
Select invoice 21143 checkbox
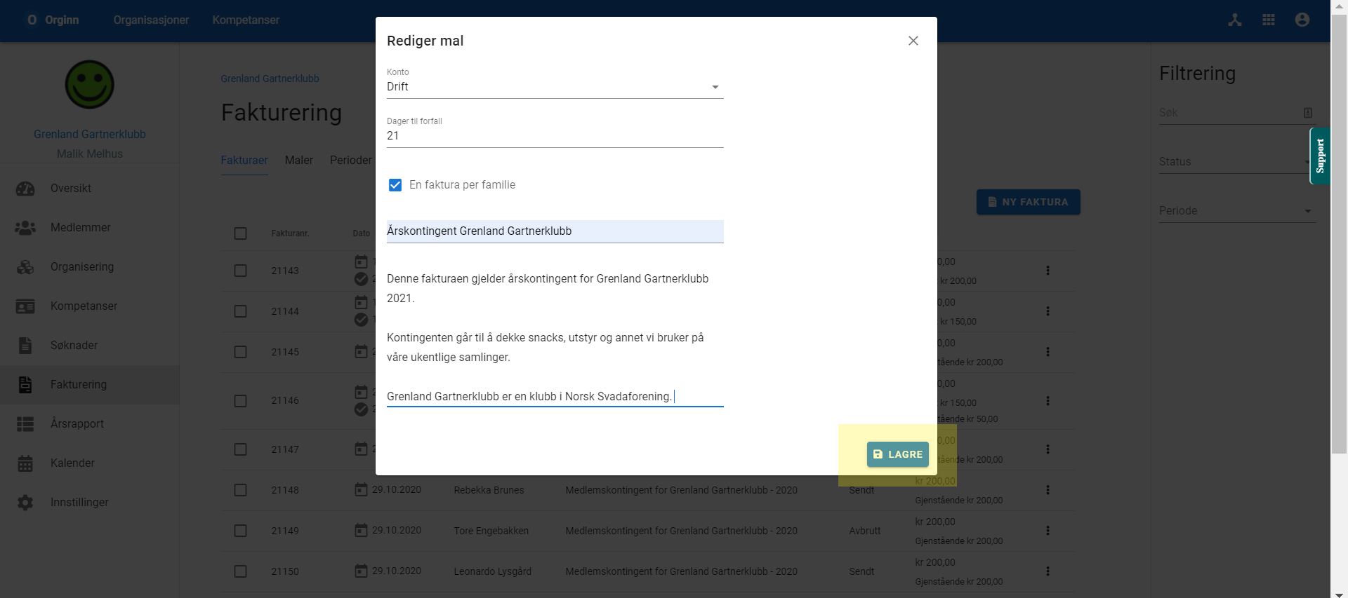tap(240, 271)
